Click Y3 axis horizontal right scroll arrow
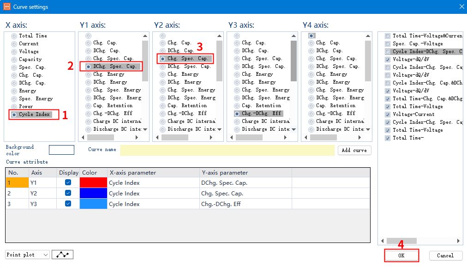This screenshot has width=467, height=267. point(285,137)
